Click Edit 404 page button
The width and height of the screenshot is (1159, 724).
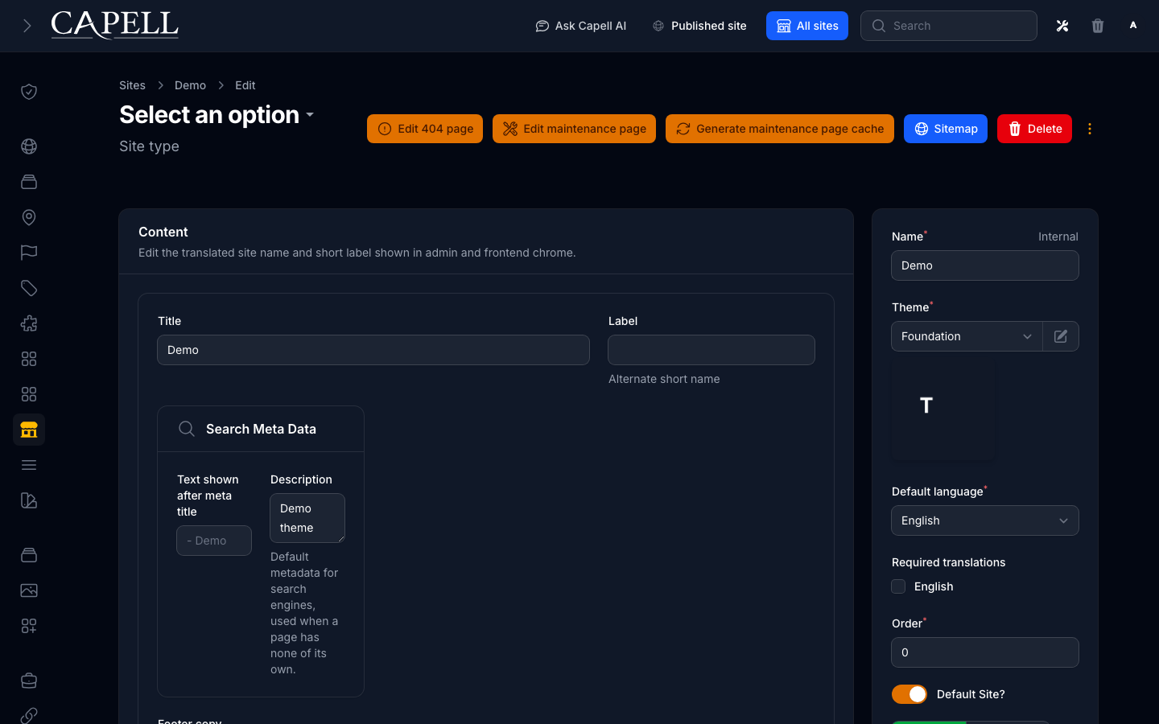click(425, 129)
